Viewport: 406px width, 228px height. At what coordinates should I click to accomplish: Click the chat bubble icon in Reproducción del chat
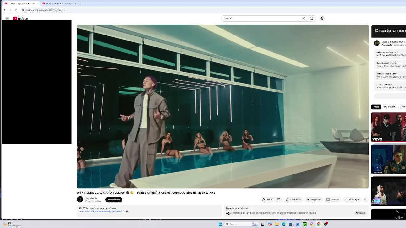[x=227, y=213]
